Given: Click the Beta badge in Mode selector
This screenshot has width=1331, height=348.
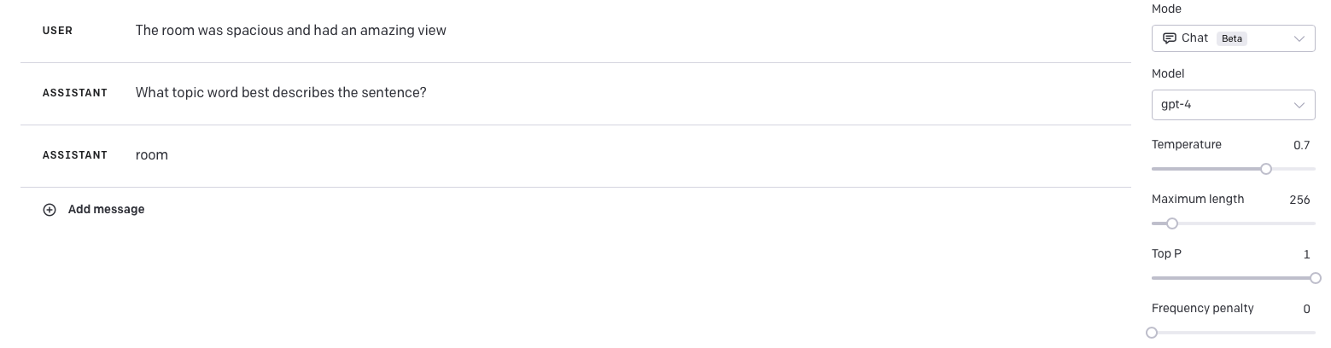Looking at the screenshot, I should (1232, 38).
